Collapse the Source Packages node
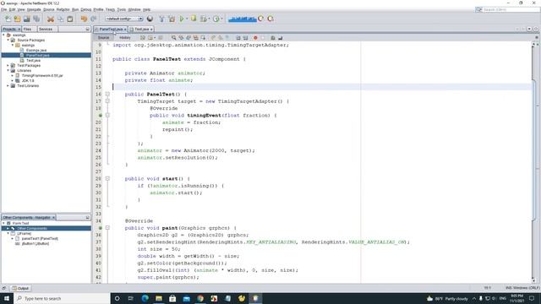 coord(8,40)
